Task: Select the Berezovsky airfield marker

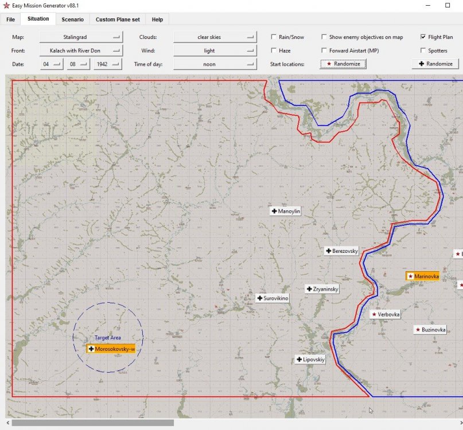Action: click(341, 251)
